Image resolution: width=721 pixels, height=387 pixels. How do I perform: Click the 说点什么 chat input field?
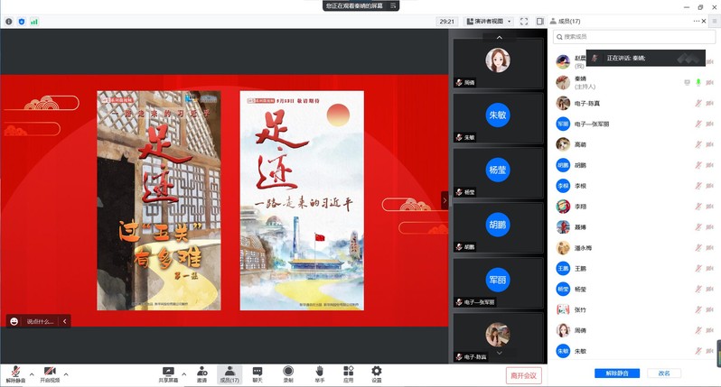(x=40, y=321)
